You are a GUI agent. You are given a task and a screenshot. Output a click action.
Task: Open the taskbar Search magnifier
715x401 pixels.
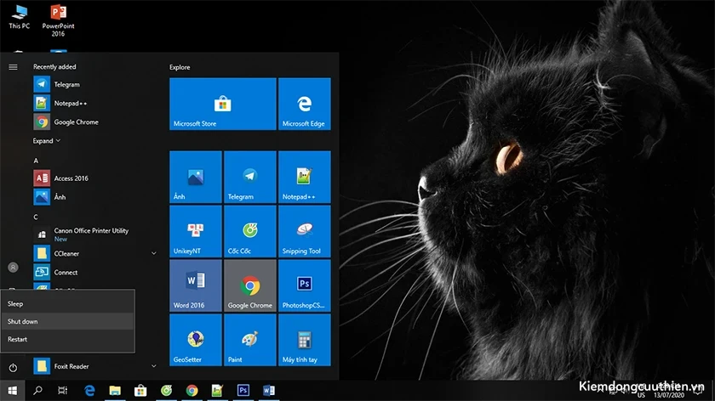[37, 391]
